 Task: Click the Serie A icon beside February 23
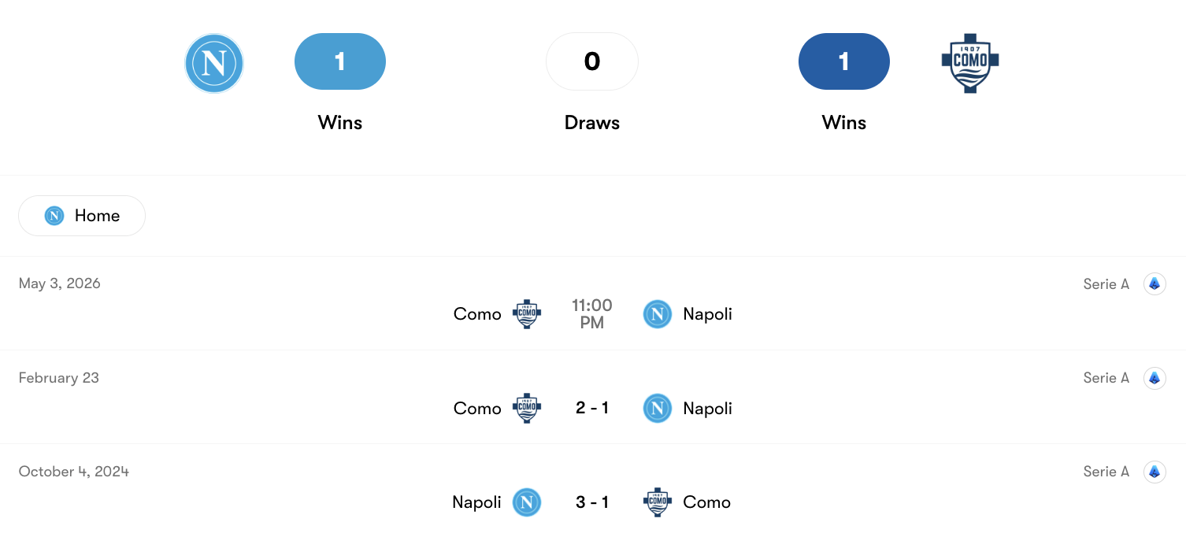click(1154, 378)
